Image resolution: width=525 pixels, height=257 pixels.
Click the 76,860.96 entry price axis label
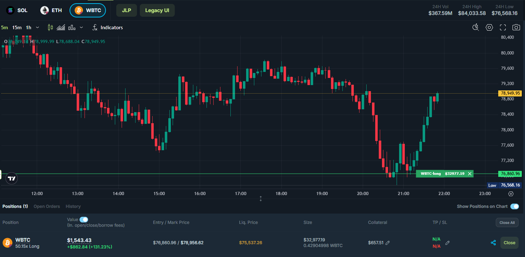pyautogui.click(x=510, y=174)
